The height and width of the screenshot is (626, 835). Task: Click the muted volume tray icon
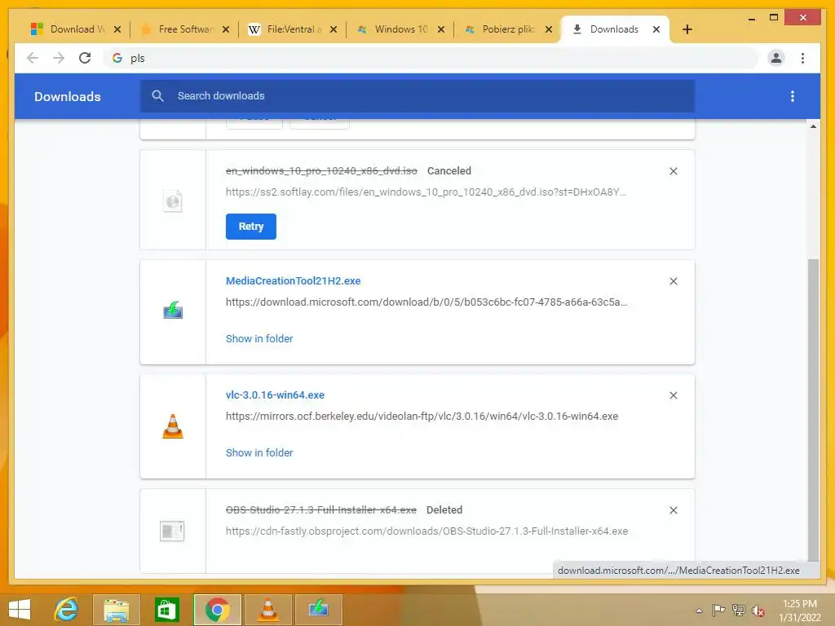coord(758,611)
